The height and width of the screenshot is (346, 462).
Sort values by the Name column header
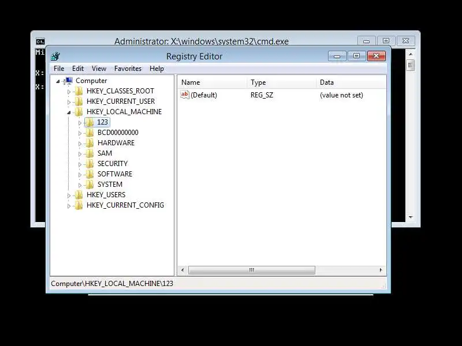[212, 82]
